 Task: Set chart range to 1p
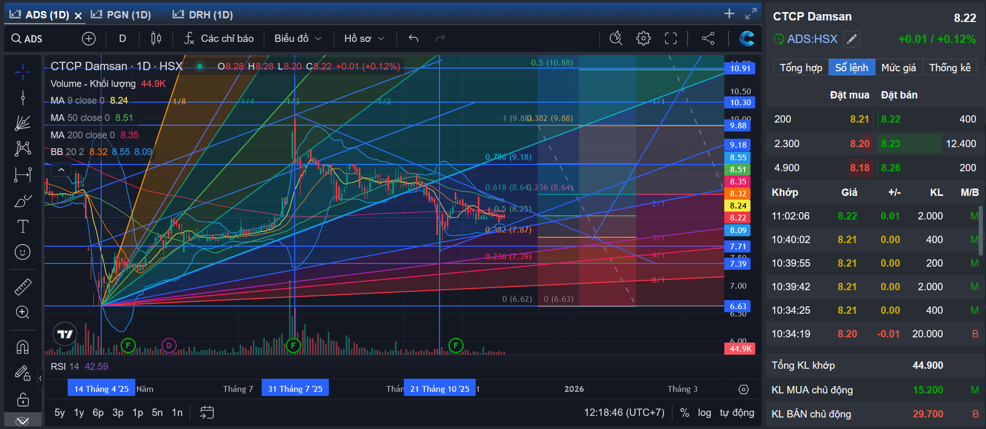(x=137, y=413)
